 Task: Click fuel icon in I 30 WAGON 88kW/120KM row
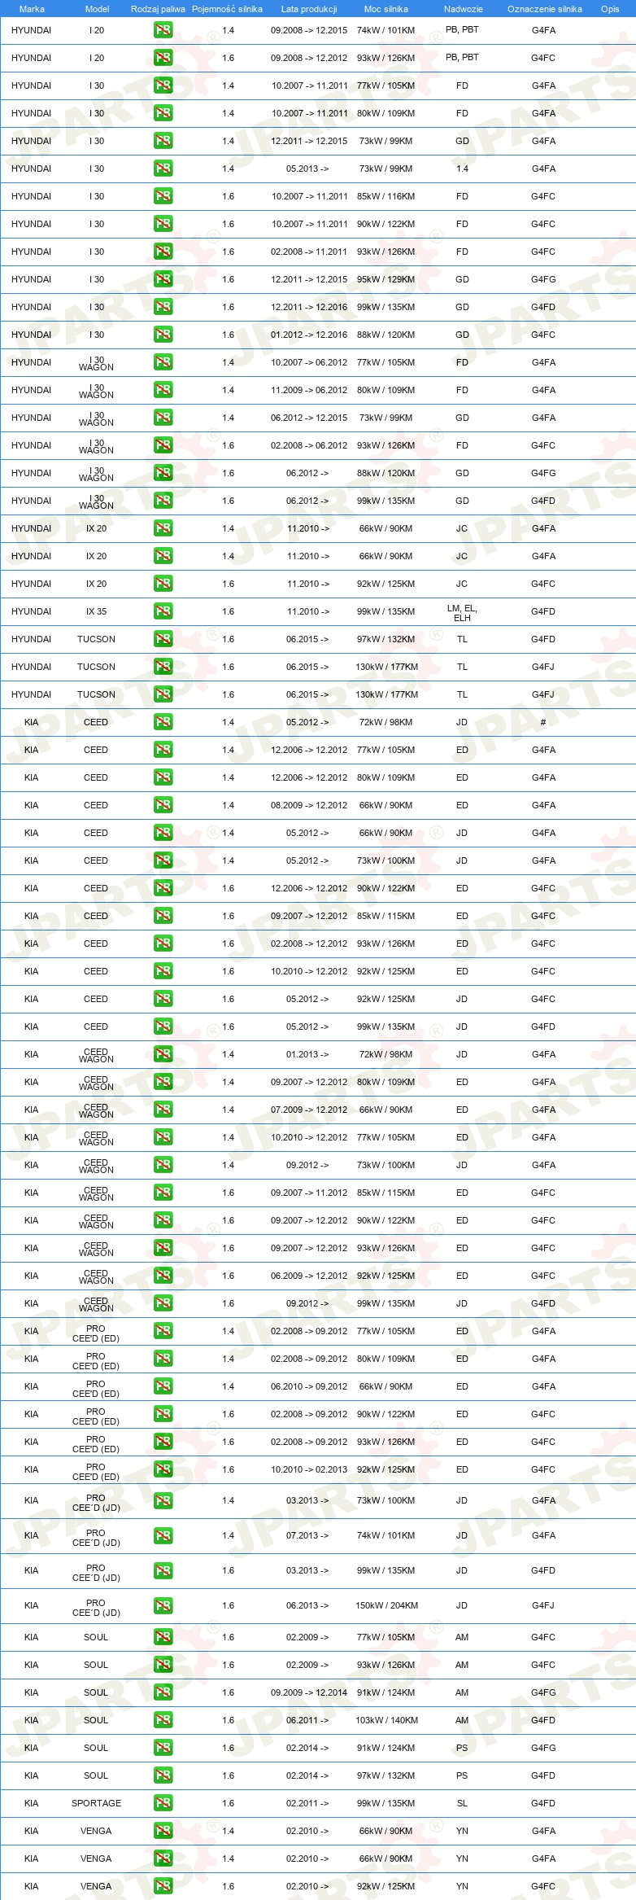tap(163, 473)
